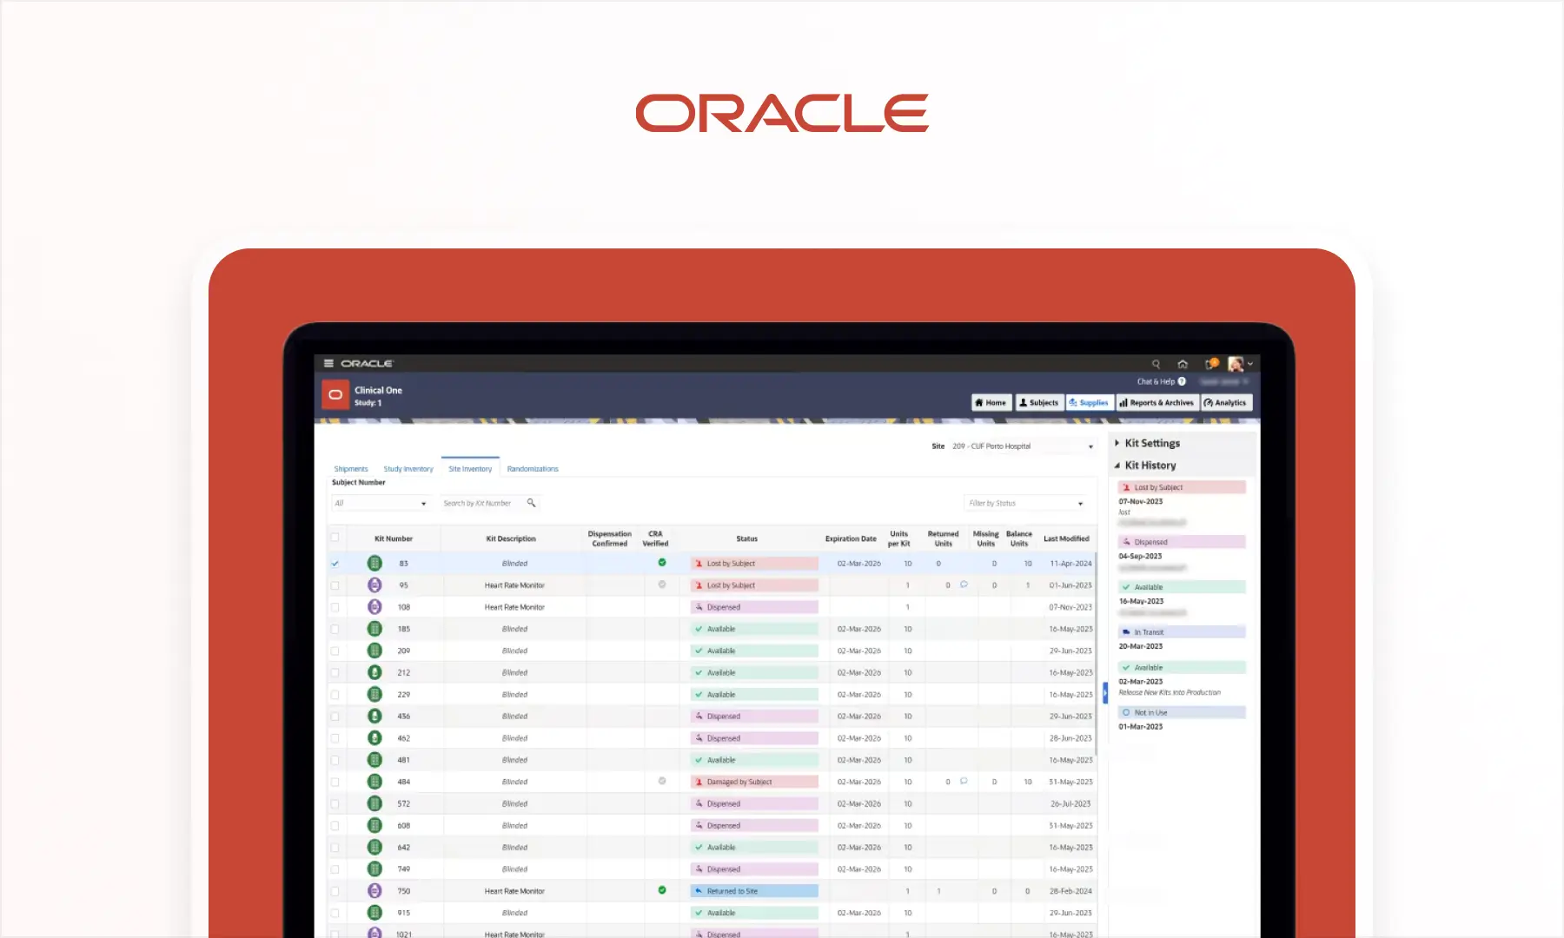Viewport: 1564px width, 938px height.
Task: Open the Site dropdown showing CUF Porto Hospital
Action: (x=1023, y=446)
